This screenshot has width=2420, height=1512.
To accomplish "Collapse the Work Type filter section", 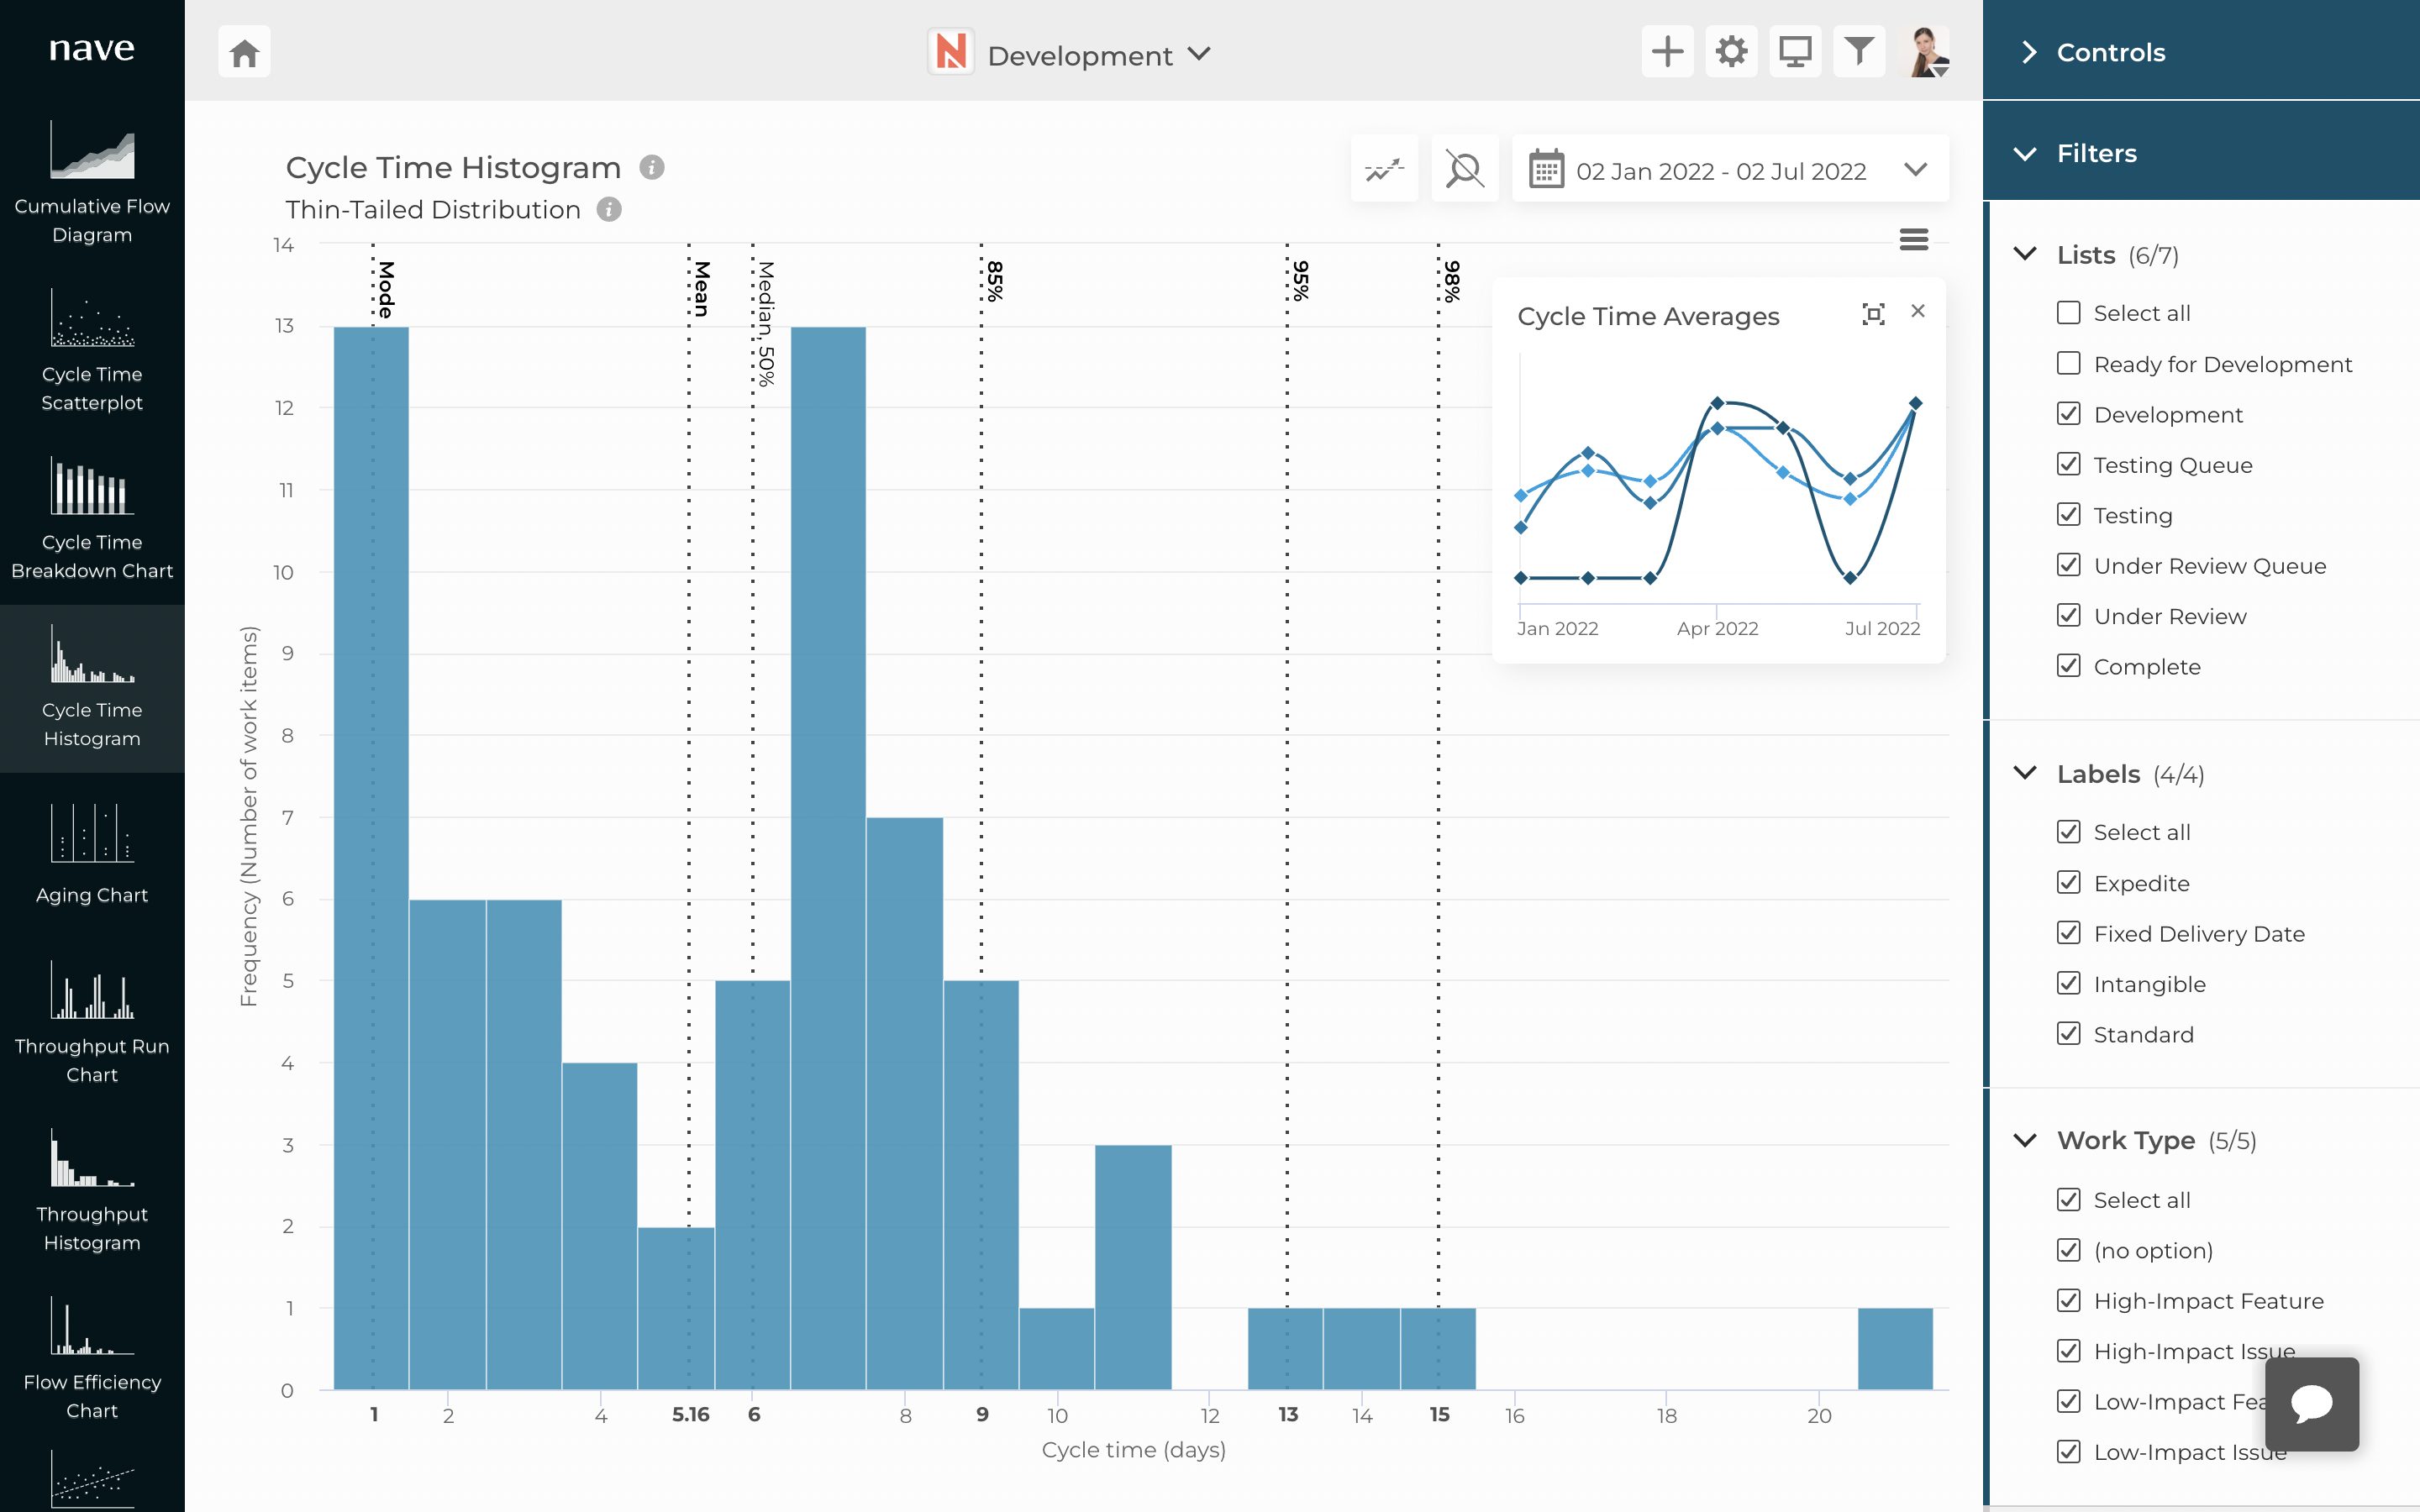I will (x=2025, y=1141).
